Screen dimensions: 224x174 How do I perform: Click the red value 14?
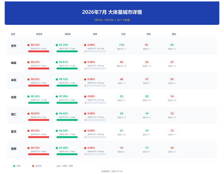point(172,96)
